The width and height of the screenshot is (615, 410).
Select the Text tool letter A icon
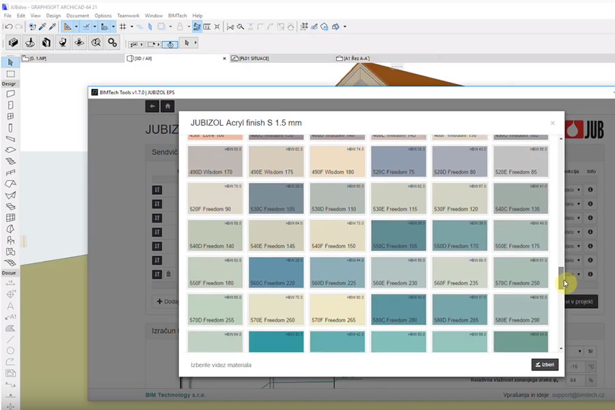tap(10, 305)
